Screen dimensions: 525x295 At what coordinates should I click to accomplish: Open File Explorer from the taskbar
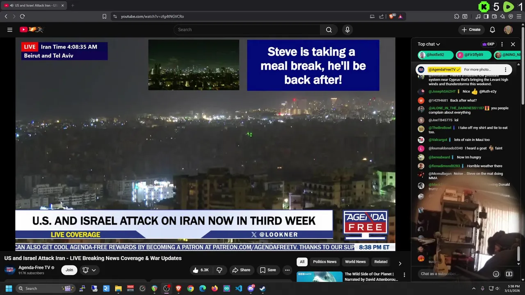(118, 288)
